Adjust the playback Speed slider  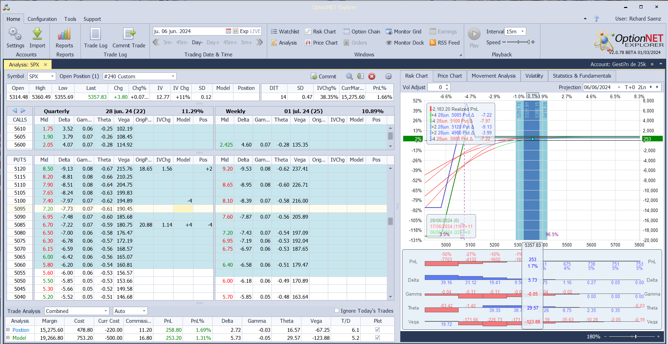(519, 42)
